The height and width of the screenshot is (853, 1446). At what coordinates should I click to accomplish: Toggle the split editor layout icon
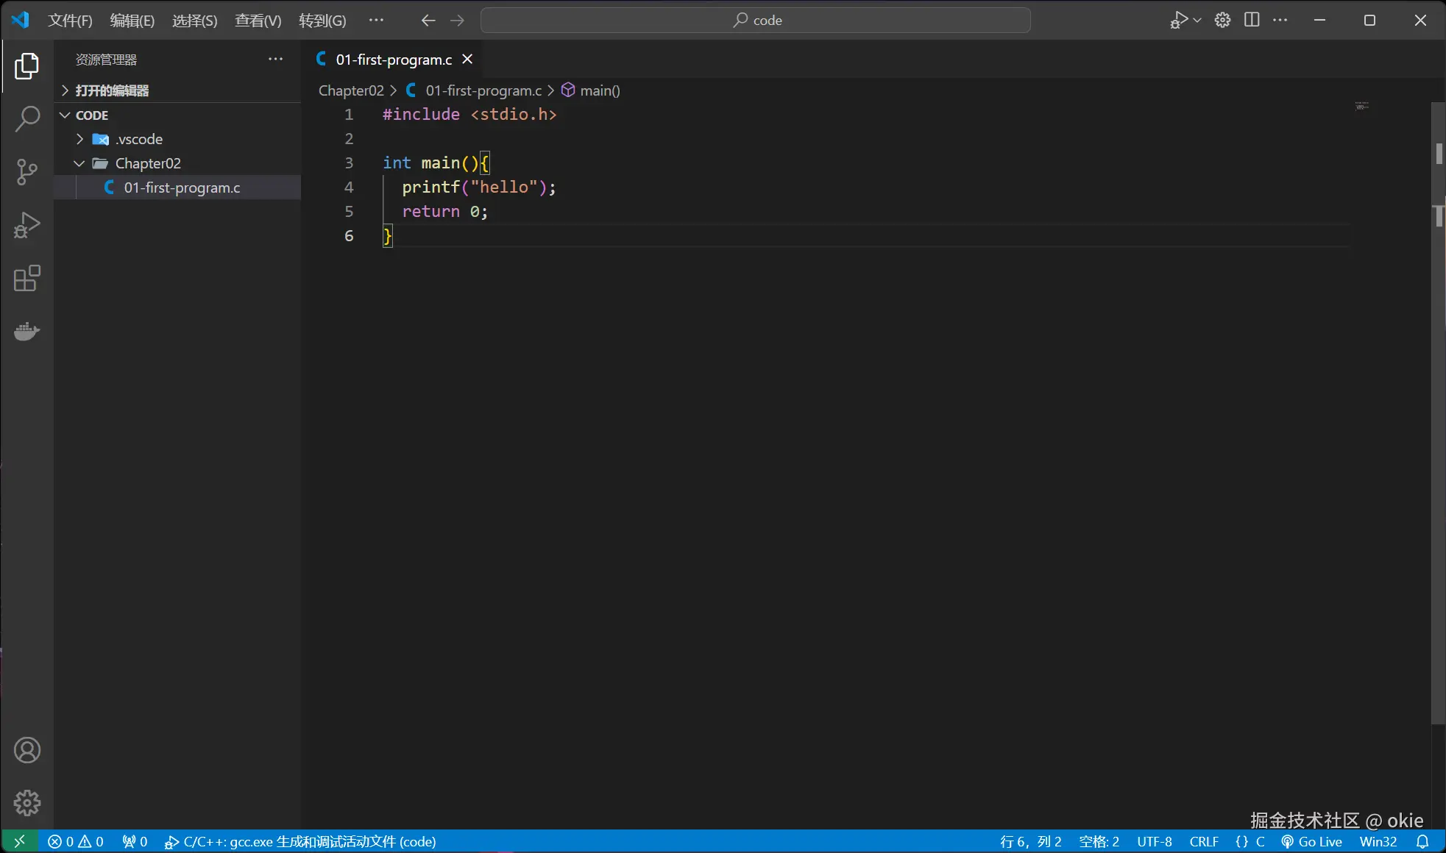[1252, 20]
